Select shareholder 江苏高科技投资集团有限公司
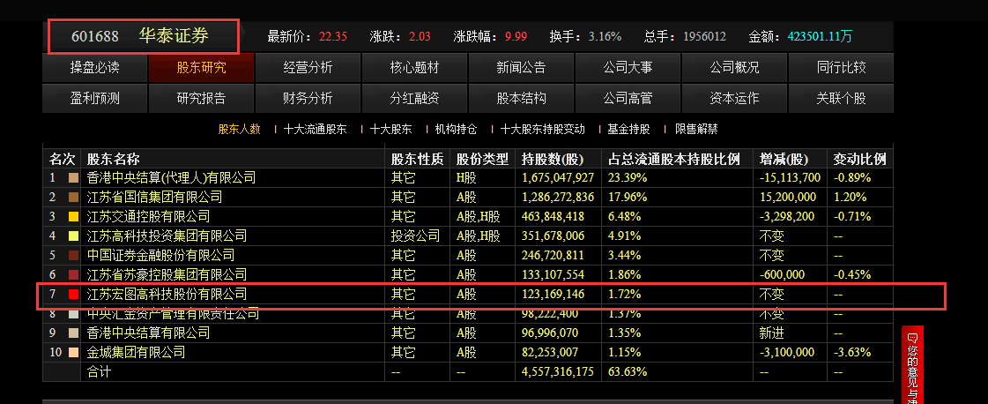 click(x=167, y=236)
